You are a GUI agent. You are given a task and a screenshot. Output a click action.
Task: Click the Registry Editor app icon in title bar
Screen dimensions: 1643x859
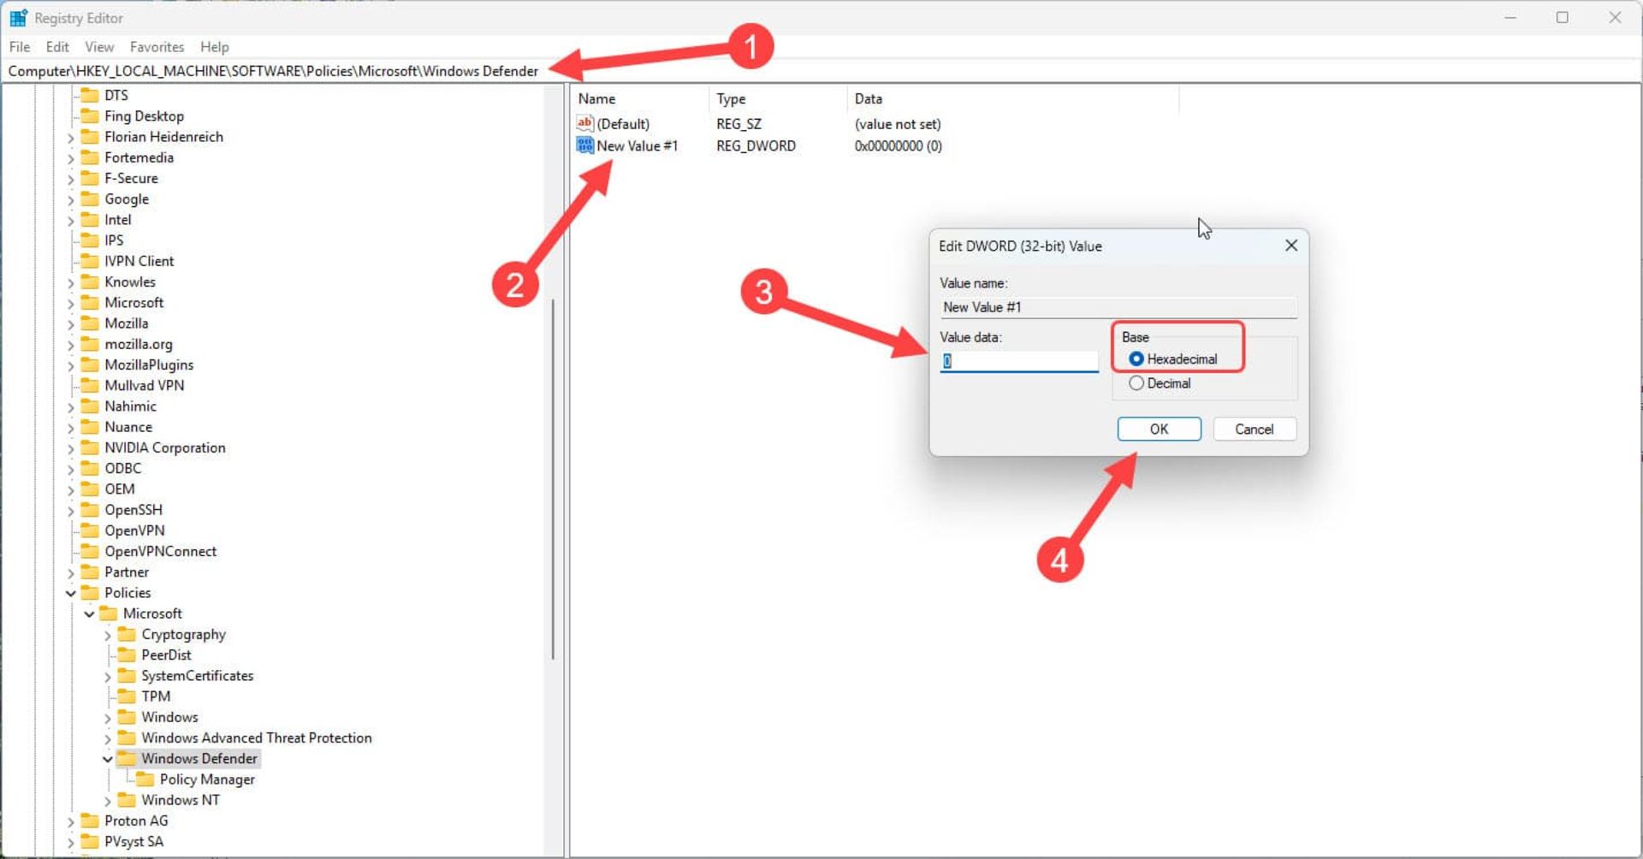18,18
